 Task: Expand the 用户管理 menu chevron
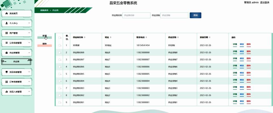29,33
